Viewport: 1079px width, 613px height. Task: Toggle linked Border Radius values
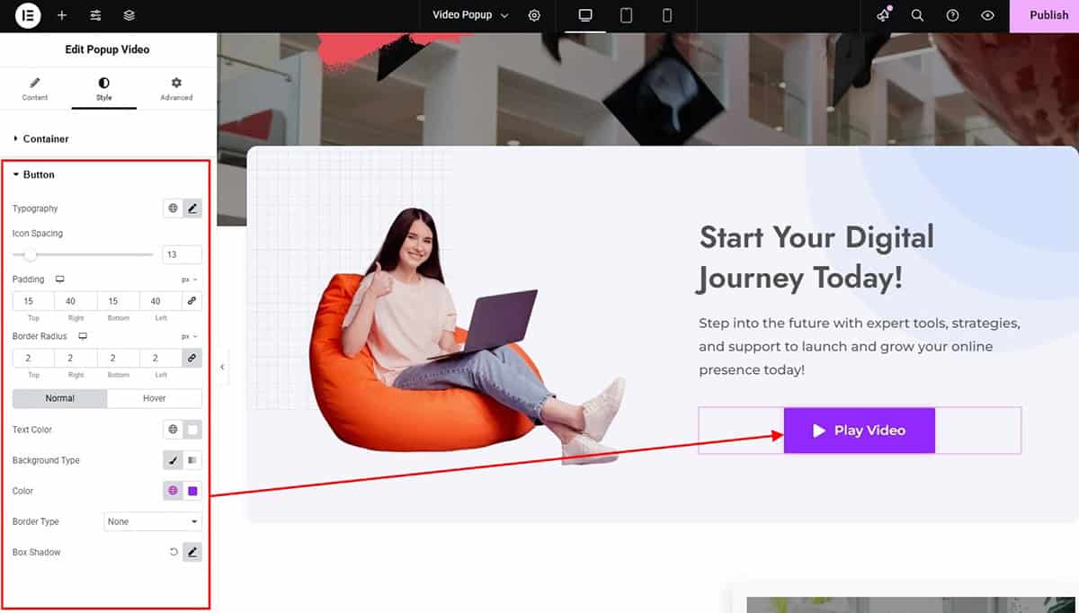click(x=192, y=358)
